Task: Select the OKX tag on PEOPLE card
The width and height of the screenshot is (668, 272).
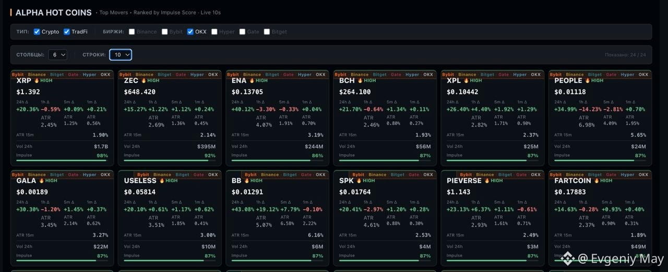Action: tap(643, 75)
